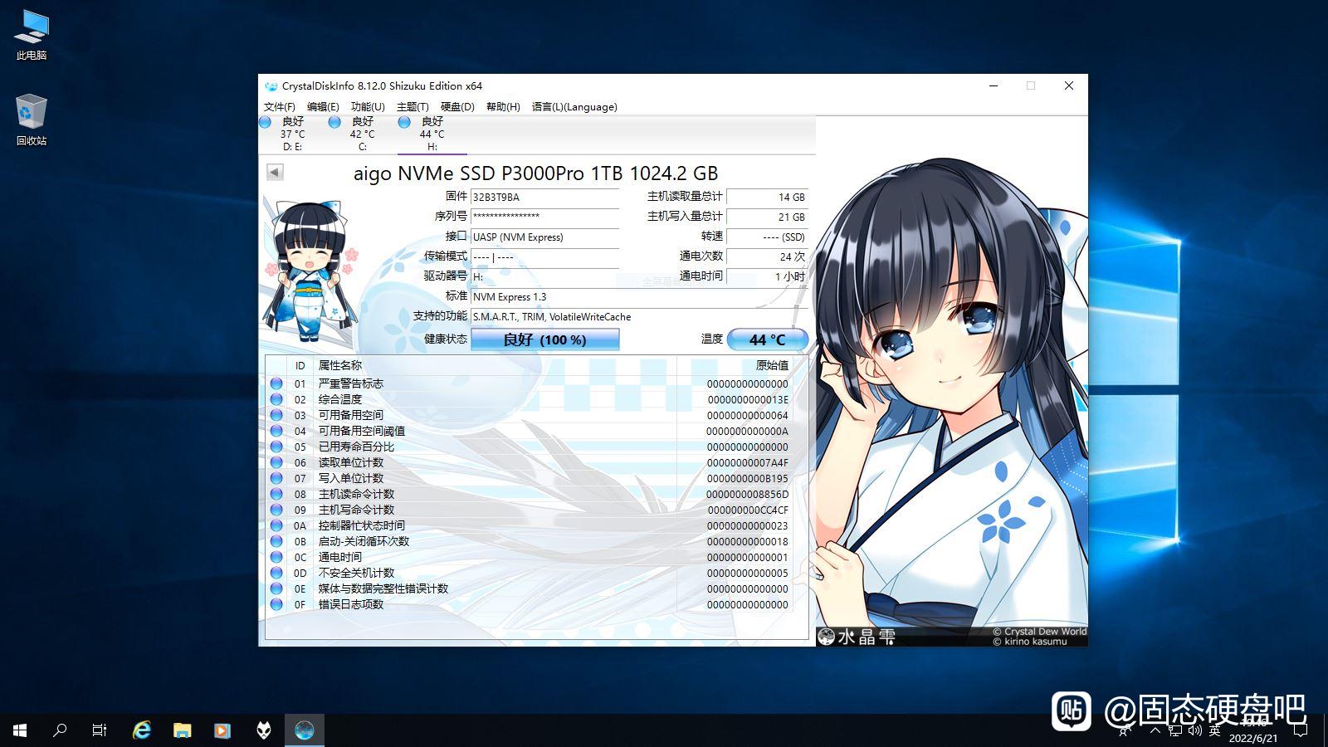
Task: Click the masked serial number field
Action: pyautogui.click(x=544, y=217)
